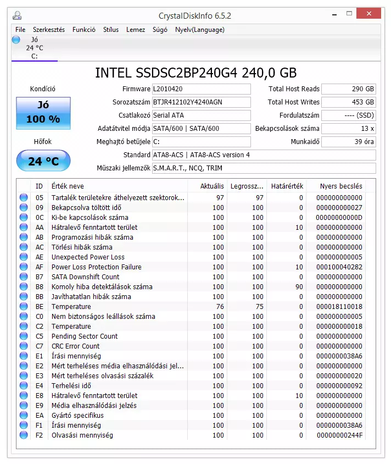Image resolution: width=391 pixels, height=464 pixels.
Task: Click the status orb for Bekapcsolva töltött idő
Action: pos(24,207)
